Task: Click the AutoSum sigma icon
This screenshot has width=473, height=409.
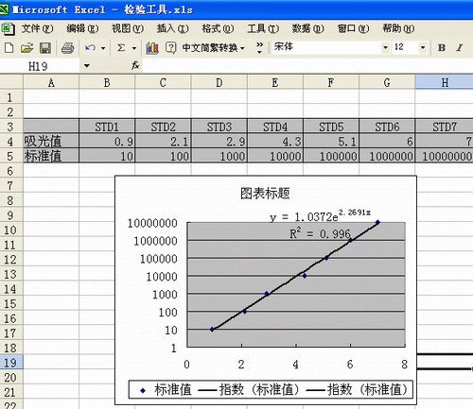Action: (x=121, y=48)
